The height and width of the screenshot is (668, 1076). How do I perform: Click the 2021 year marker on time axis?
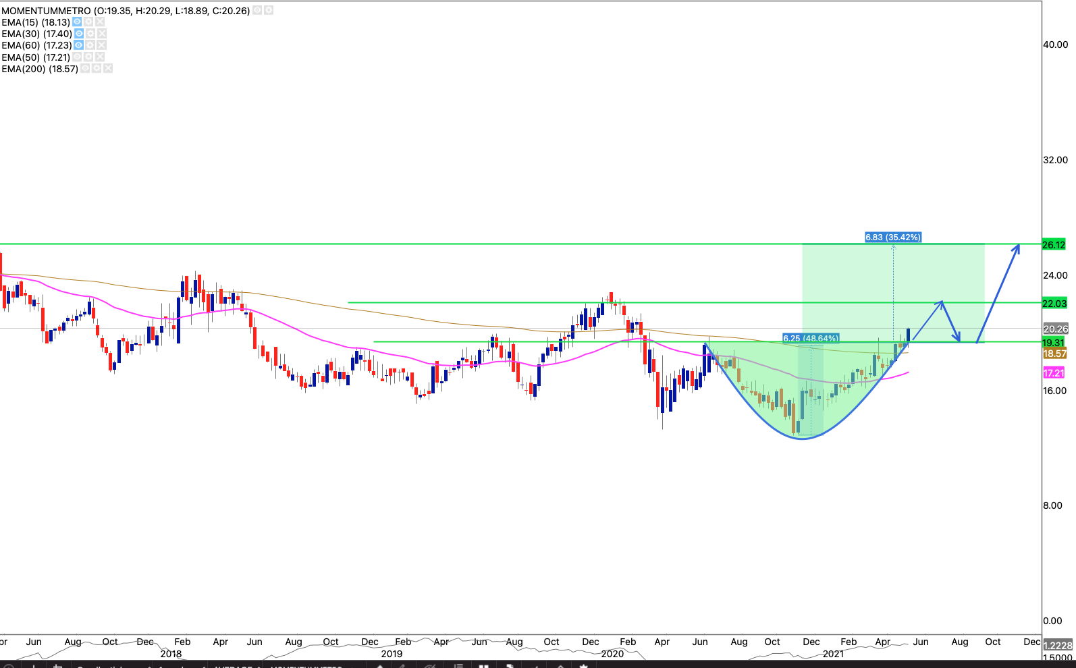[x=833, y=654]
